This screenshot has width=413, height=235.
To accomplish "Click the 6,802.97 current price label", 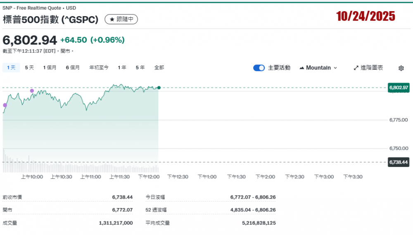I will point(399,88).
